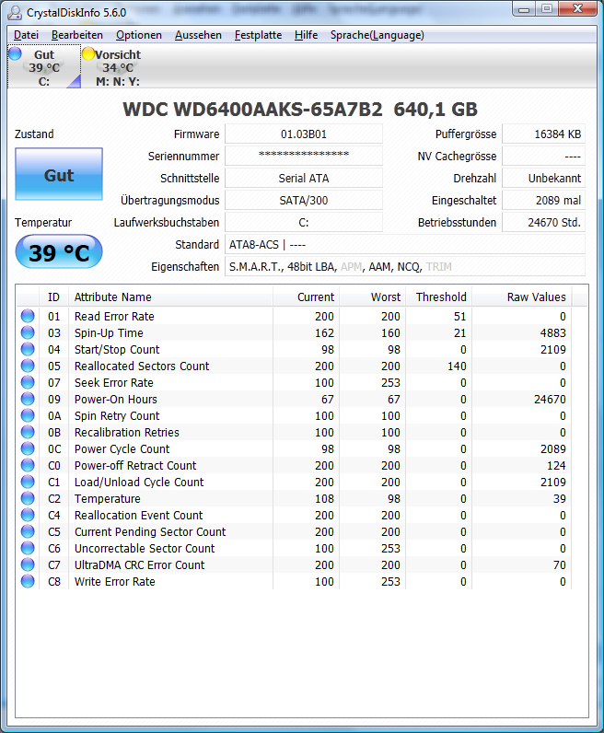Click the status orb for Uncorrectable Sector Count

[x=28, y=548]
